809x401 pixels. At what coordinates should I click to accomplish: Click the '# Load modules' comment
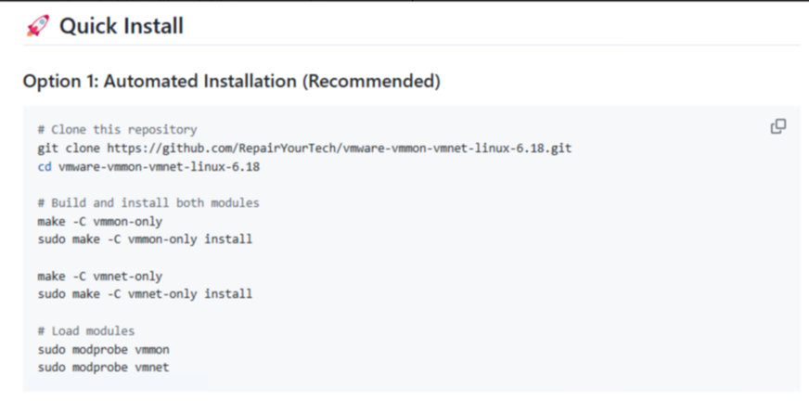[86, 330]
